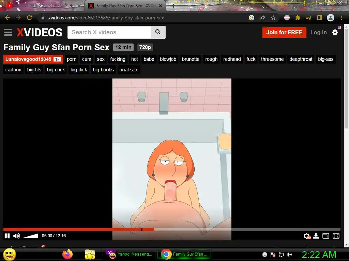This screenshot has width=349, height=261.
Task: Open the Chrome profile avatar
Action: [331, 18]
